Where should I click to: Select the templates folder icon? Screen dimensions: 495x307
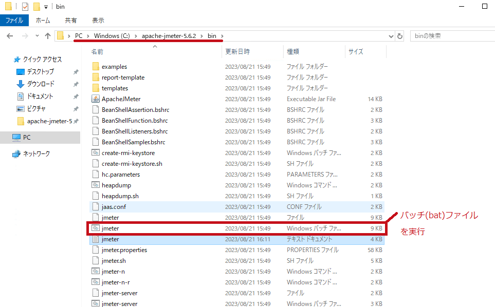pos(96,88)
